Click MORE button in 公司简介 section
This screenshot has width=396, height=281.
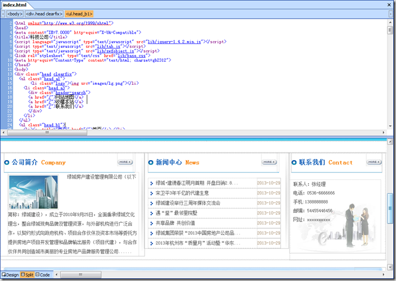[125, 162]
